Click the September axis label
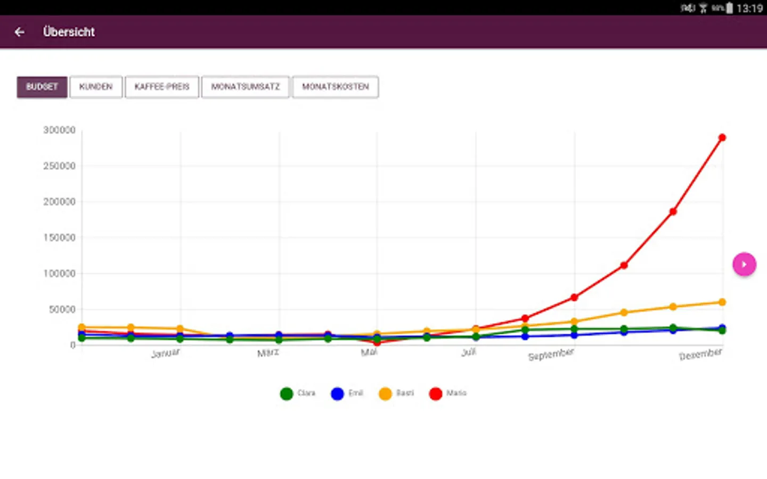The width and height of the screenshot is (767, 479). pos(551,354)
